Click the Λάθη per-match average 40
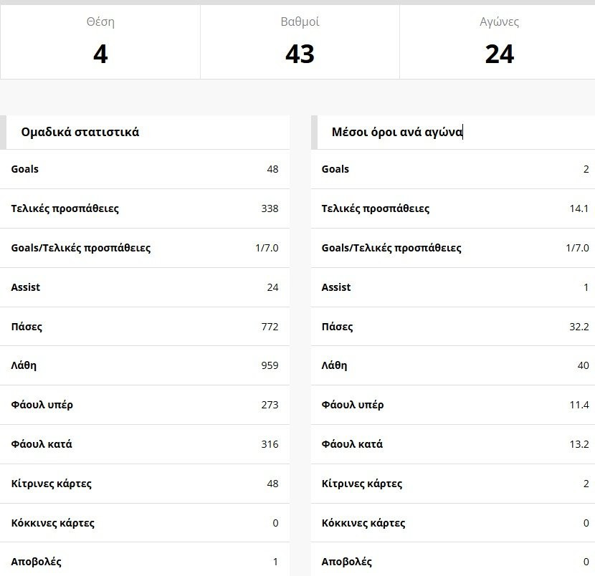Image resolution: width=595 pixels, height=576 pixels. tap(583, 365)
